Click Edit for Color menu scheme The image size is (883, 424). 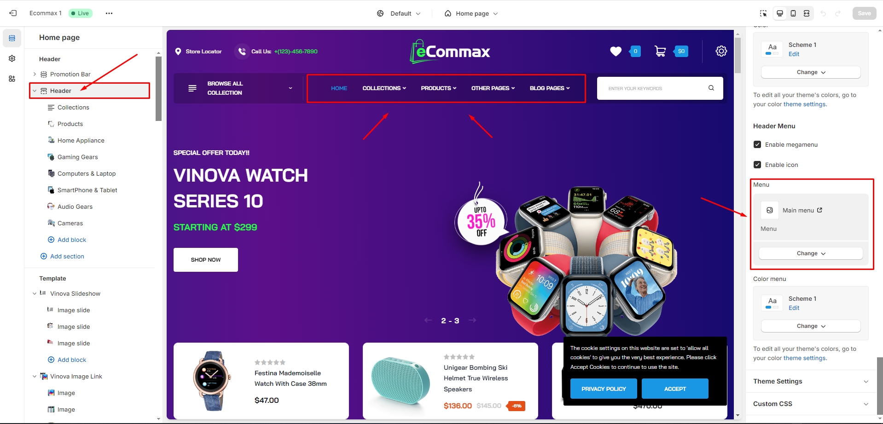(x=794, y=308)
